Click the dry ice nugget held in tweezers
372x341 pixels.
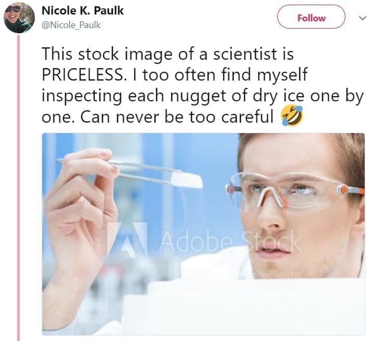click(x=186, y=180)
